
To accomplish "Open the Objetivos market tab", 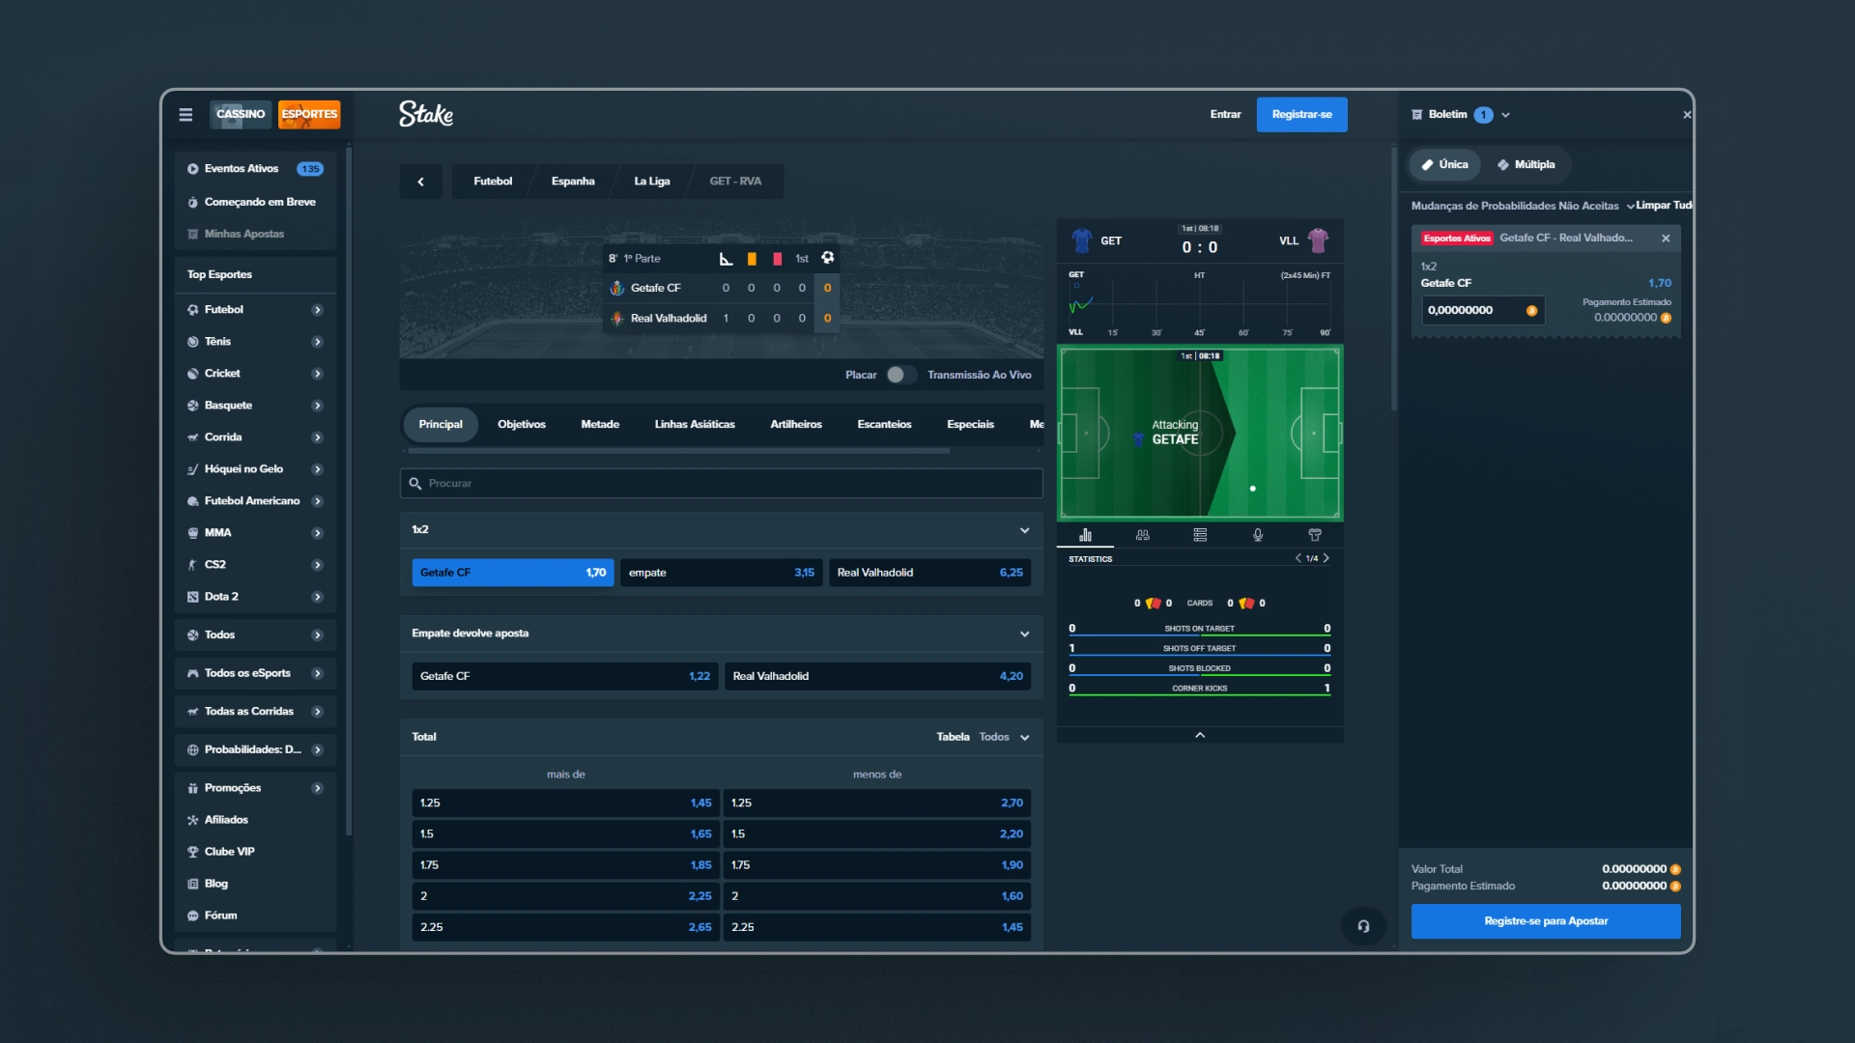I will point(522,425).
